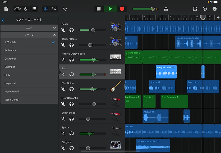Open the loop browser icon

195,9
